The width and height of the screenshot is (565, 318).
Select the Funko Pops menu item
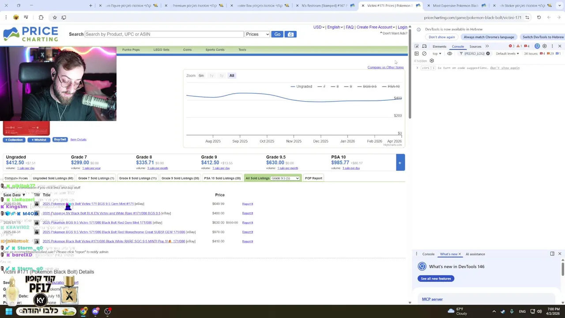click(x=131, y=50)
